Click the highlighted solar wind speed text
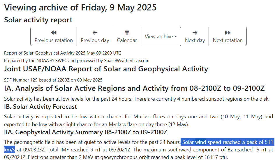 227,142
